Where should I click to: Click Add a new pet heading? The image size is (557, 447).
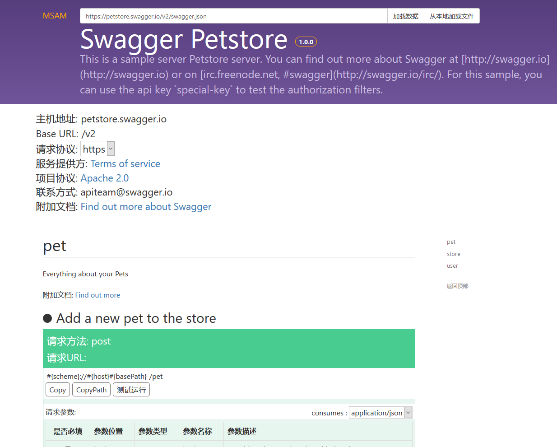136,318
